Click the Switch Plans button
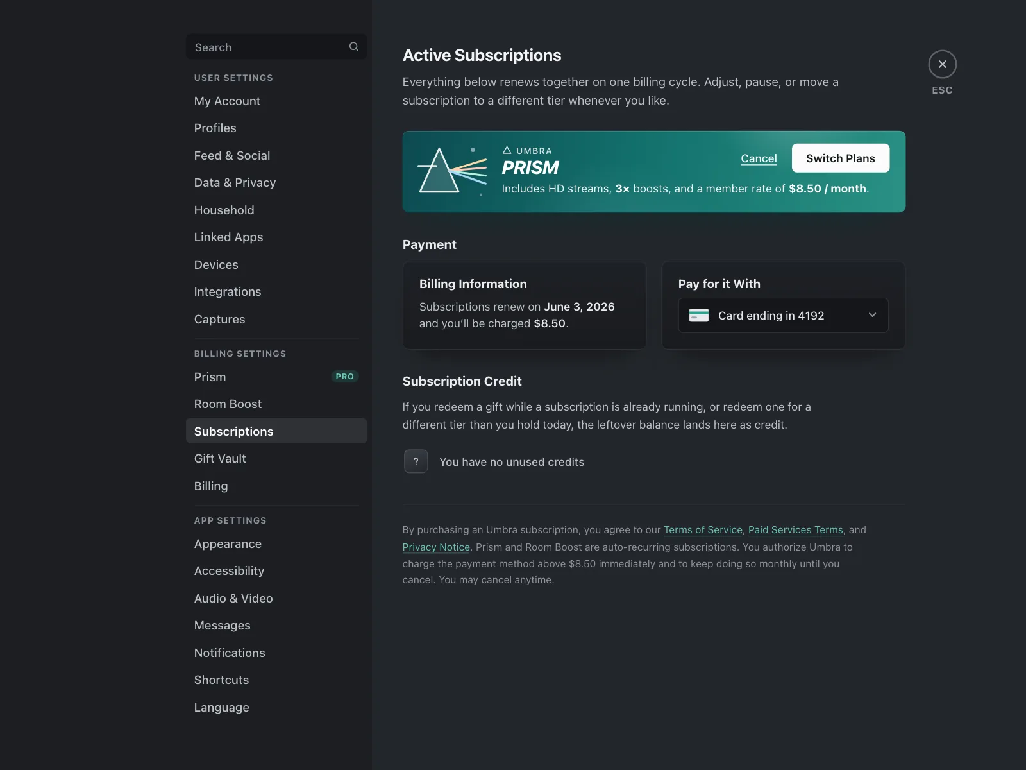The image size is (1026, 770). [x=840, y=158]
